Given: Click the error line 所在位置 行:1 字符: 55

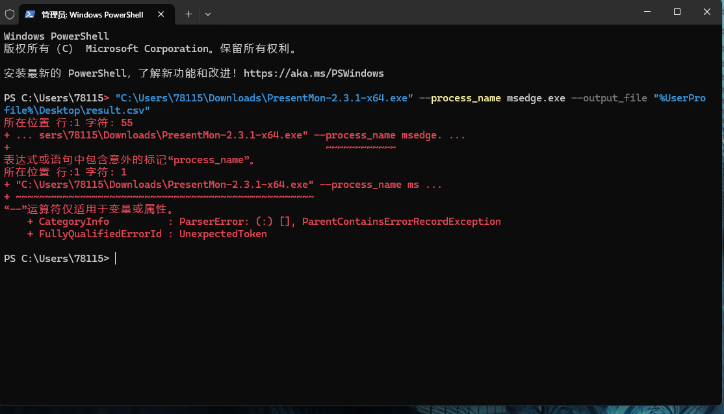Looking at the screenshot, I should (x=68, y=123).
